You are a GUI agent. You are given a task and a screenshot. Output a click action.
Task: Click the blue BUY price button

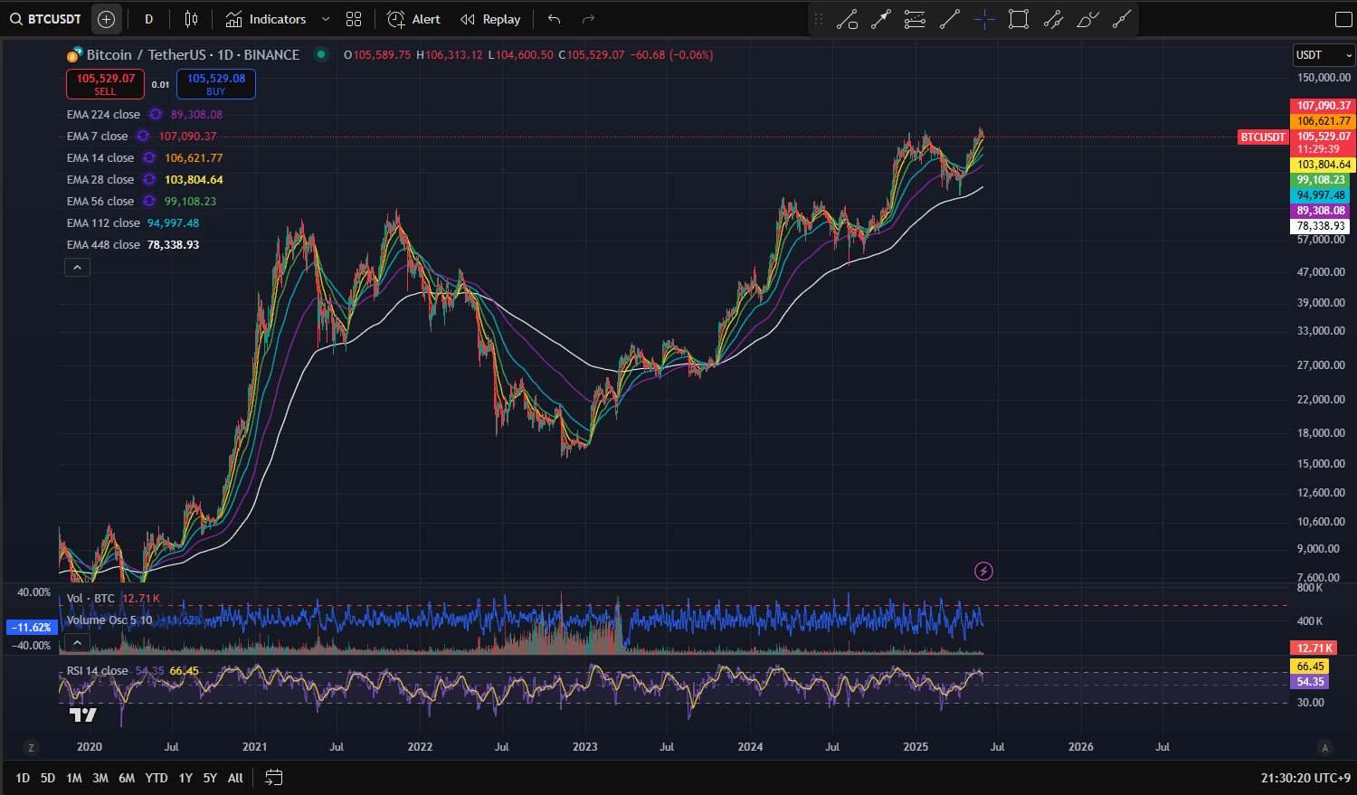point(216,84)
